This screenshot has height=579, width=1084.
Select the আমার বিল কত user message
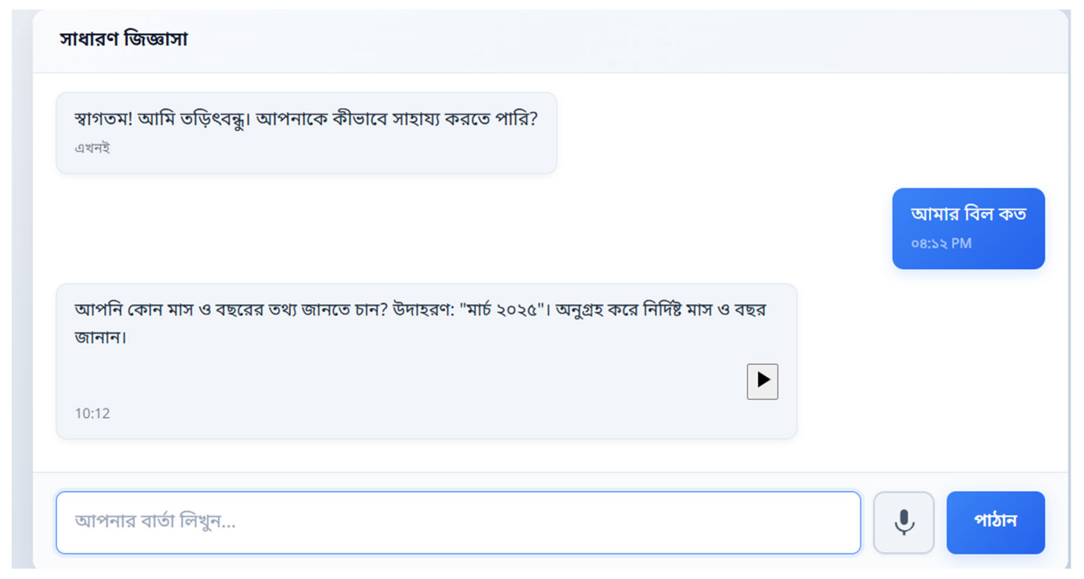click(x=968, y=214)
